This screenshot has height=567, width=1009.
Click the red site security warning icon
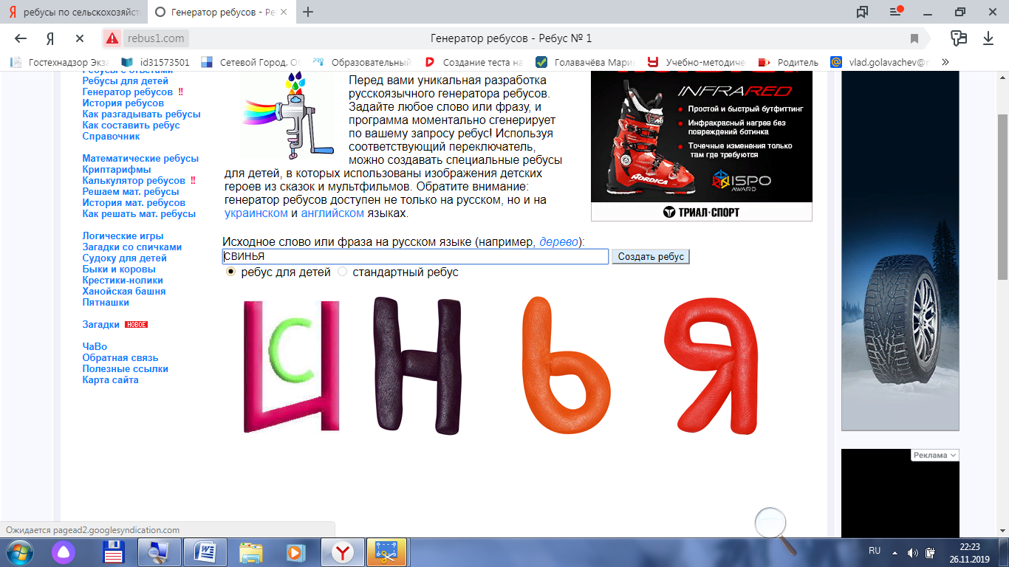tap(112, 38)
